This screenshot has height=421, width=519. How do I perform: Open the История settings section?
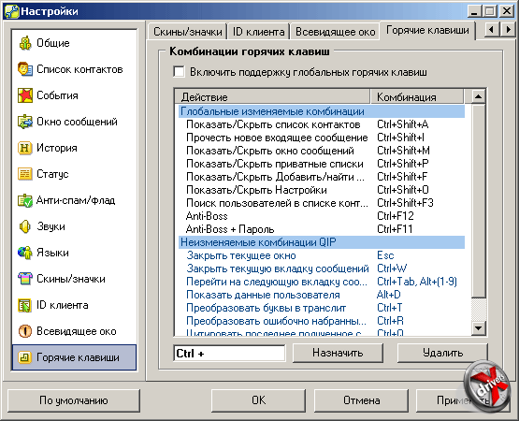[x=75, y=148]
